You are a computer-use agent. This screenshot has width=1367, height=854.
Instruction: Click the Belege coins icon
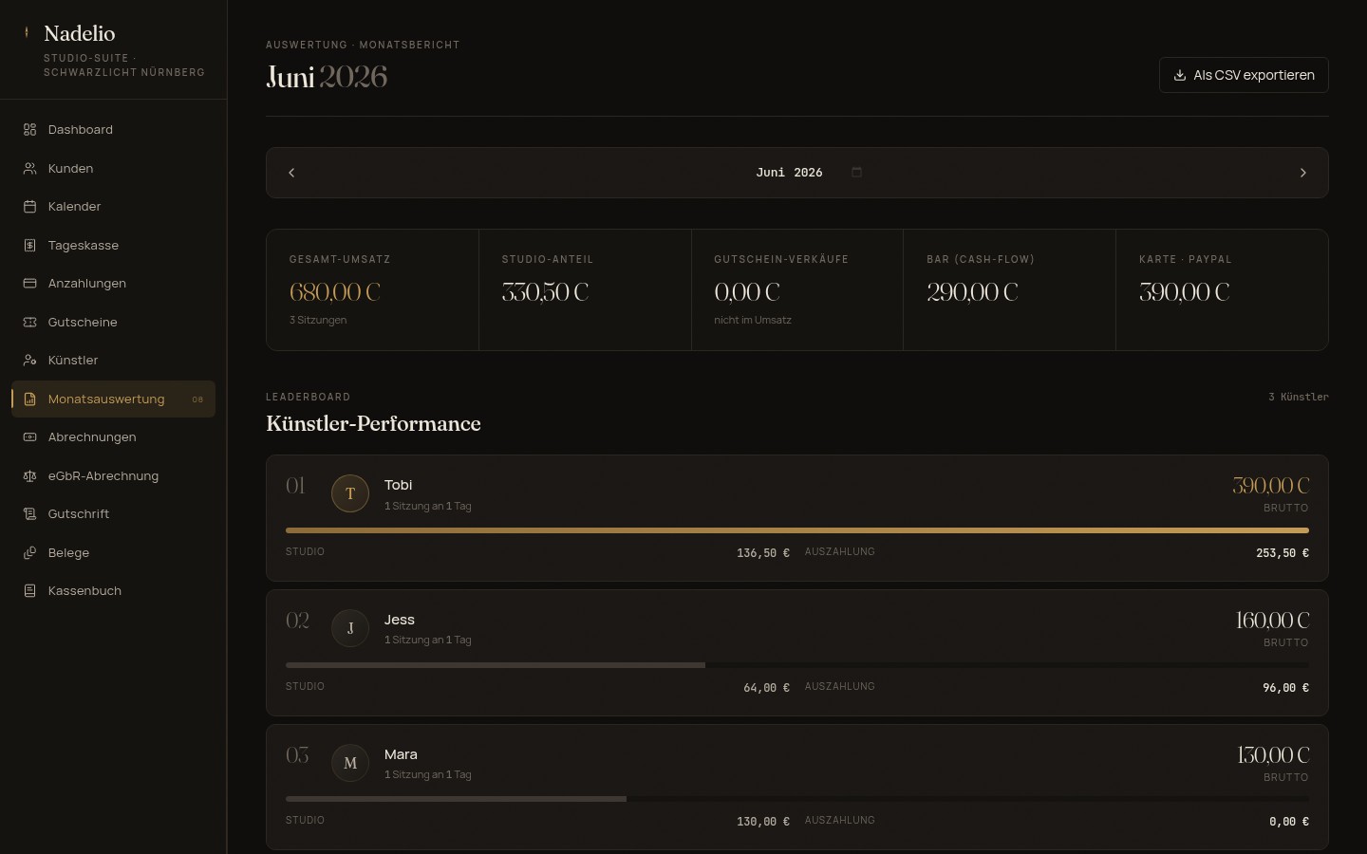click(29, 553)
